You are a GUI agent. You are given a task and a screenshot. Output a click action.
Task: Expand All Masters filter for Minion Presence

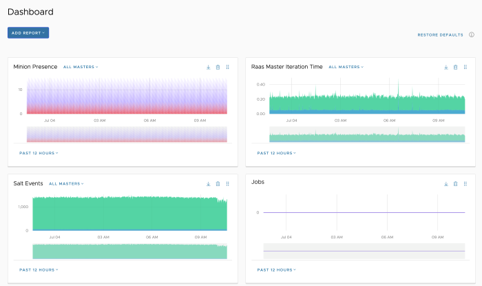point(81,67)
